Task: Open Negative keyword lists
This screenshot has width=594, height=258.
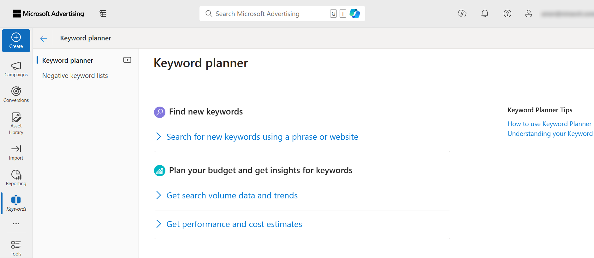Action: pyautogui.click(x=75, y=76)
